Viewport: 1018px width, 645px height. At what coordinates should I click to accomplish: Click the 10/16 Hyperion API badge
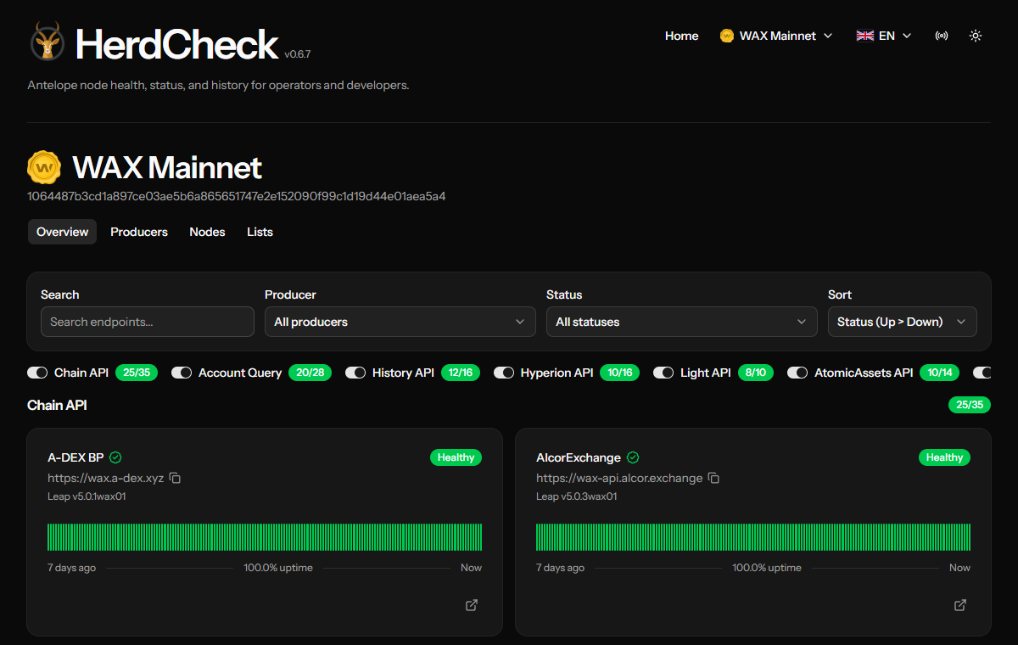coord(620,373)
